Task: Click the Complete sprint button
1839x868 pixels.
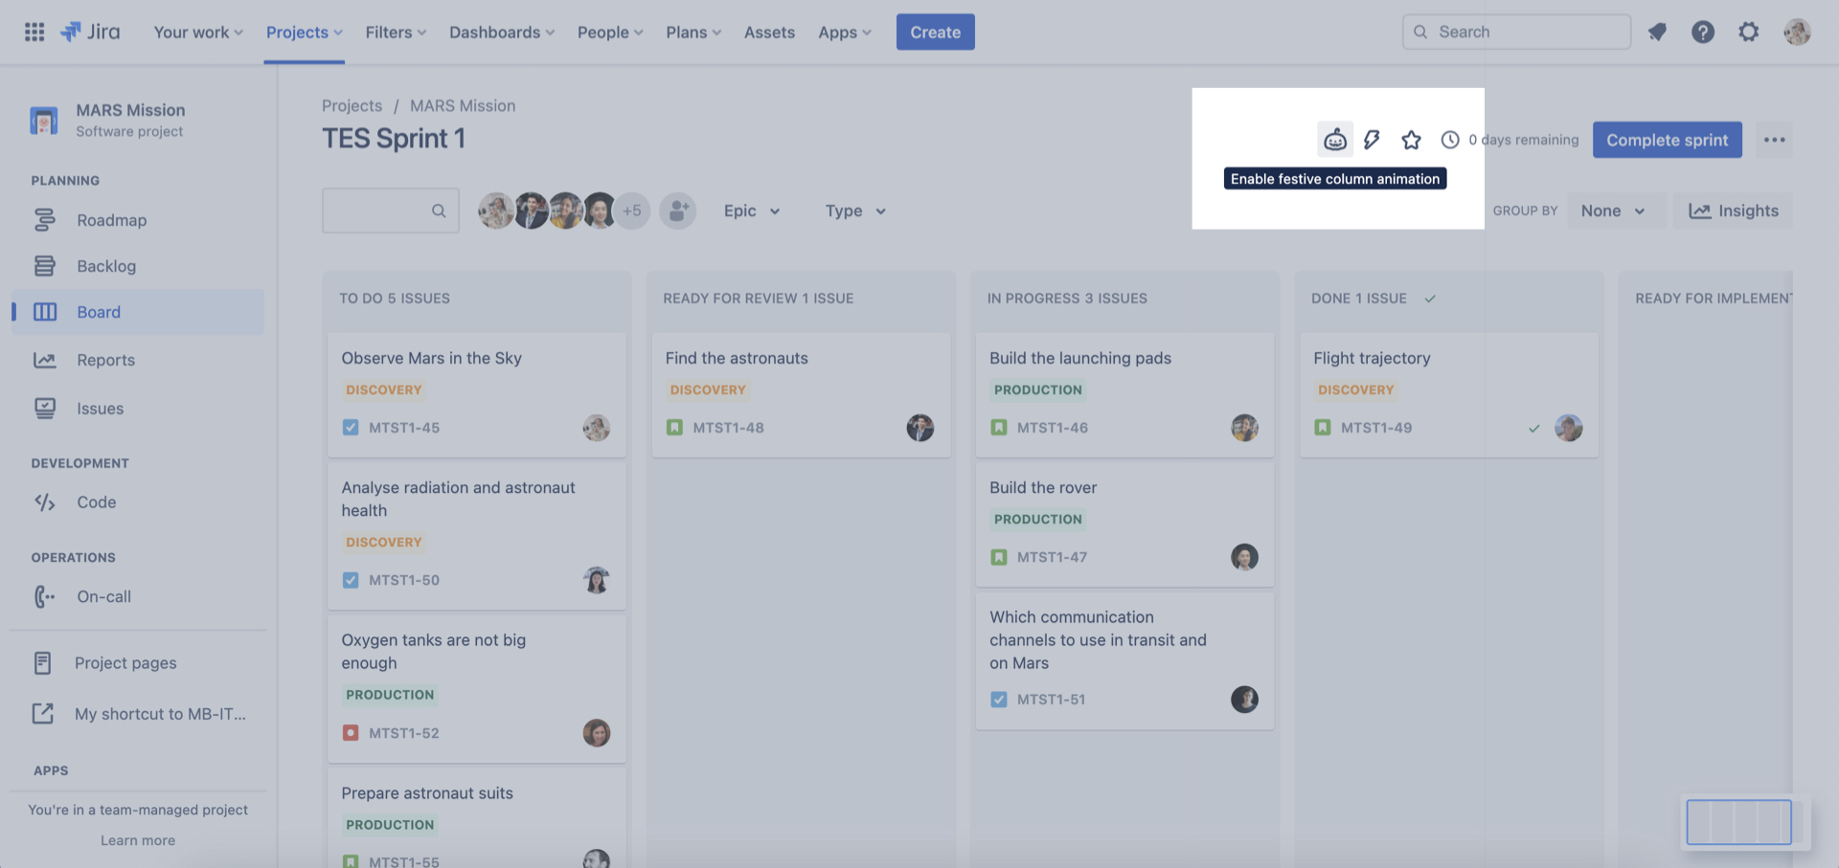Action: pos(1667,140)
